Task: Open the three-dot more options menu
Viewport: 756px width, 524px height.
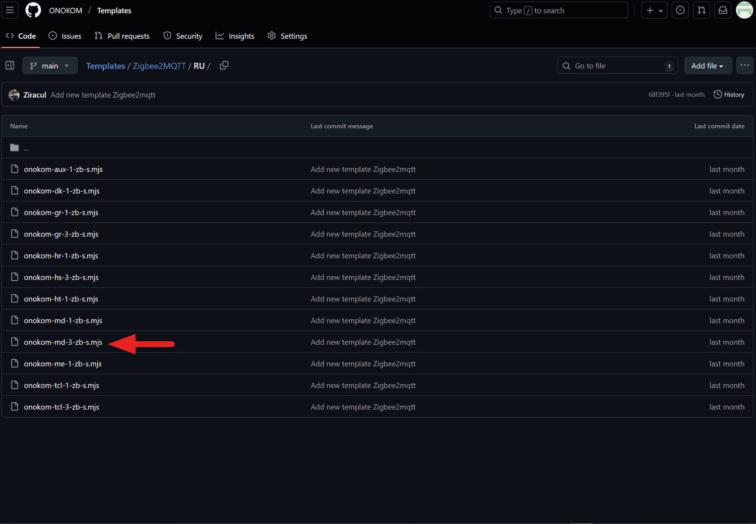Action: (x=744, y=65)
